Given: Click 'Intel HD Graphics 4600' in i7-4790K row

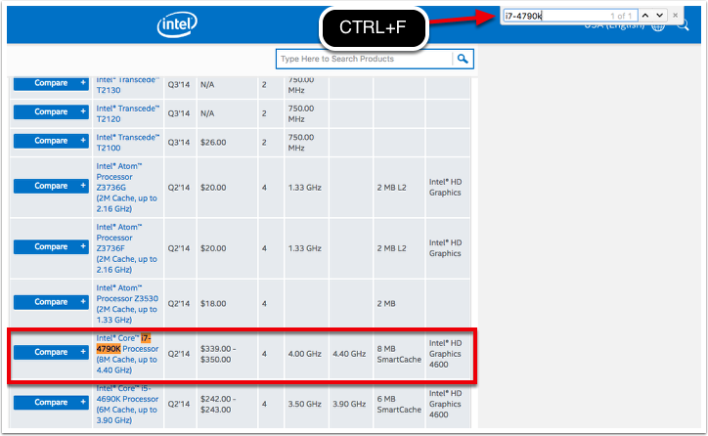Looking at the screenshot, I should pos(445,354).
